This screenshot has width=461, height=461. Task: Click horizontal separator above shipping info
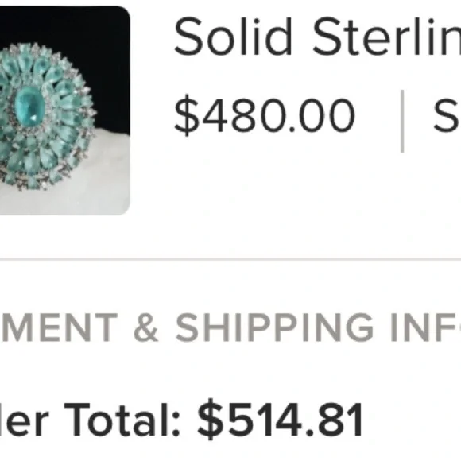pyautogui.click(x=230, y=259)
